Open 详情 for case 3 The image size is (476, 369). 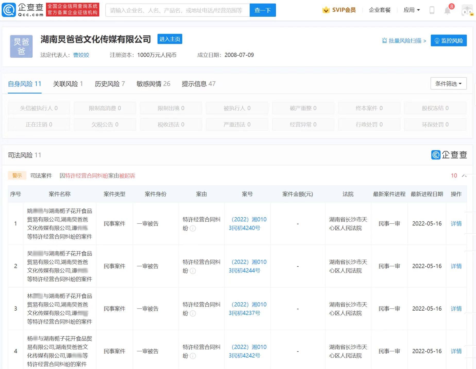(456, 309)
